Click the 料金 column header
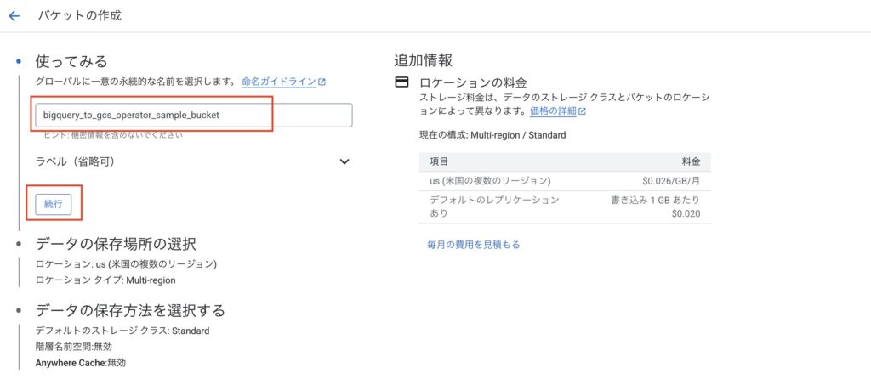871x379 pixels. tap(690, 161)
